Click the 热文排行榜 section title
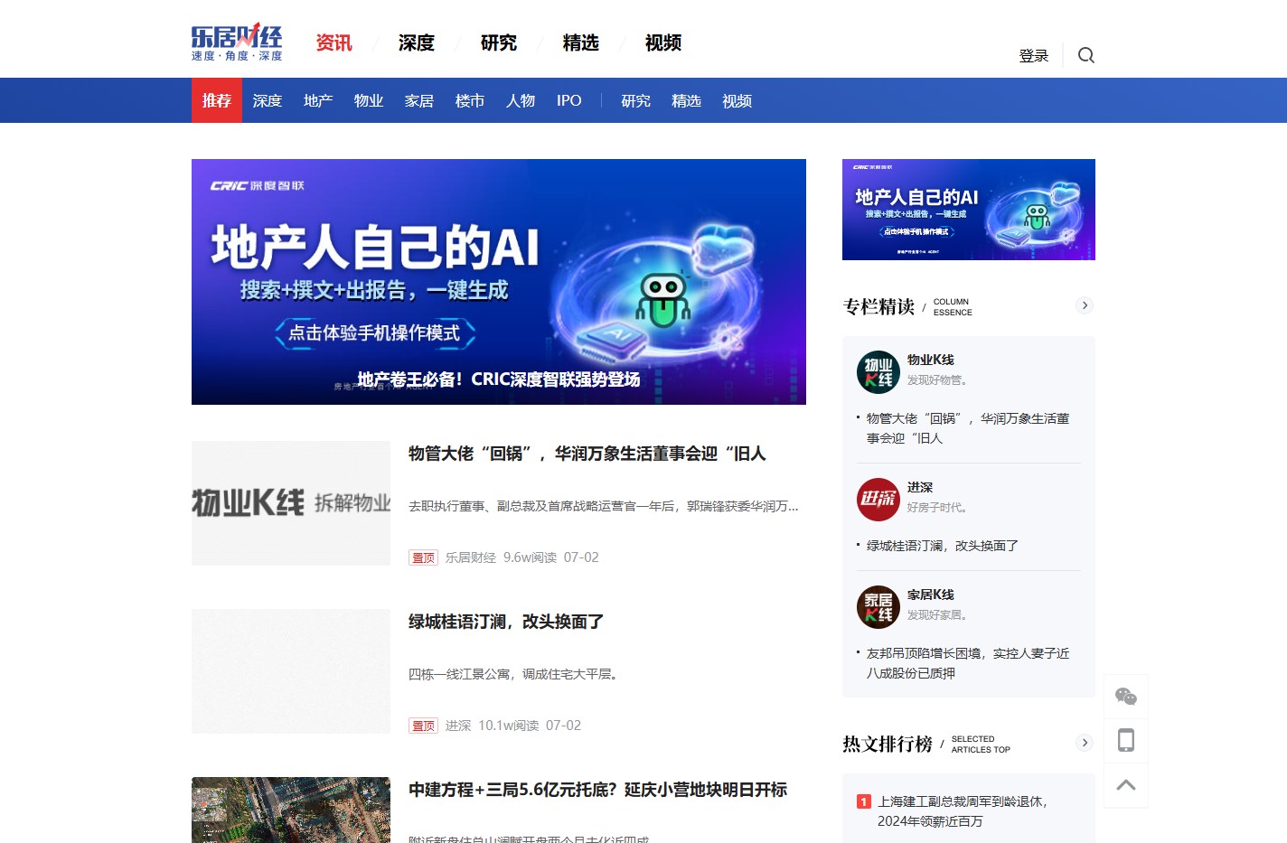Viewport: 1287px width, 843px height. tap(888, 744)
